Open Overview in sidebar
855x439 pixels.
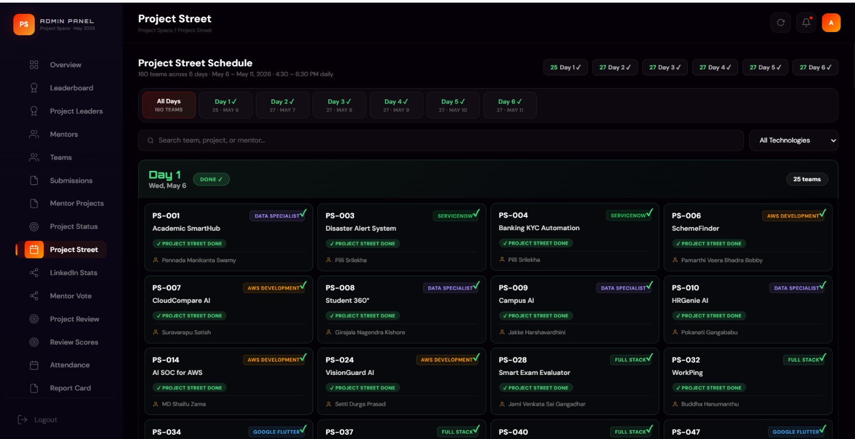point(66,65)
